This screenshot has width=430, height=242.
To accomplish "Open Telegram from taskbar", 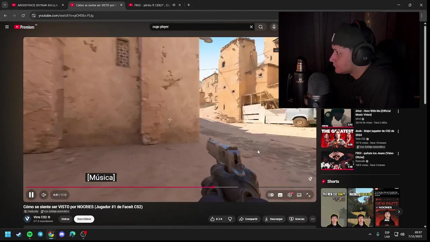I will 40,234.
